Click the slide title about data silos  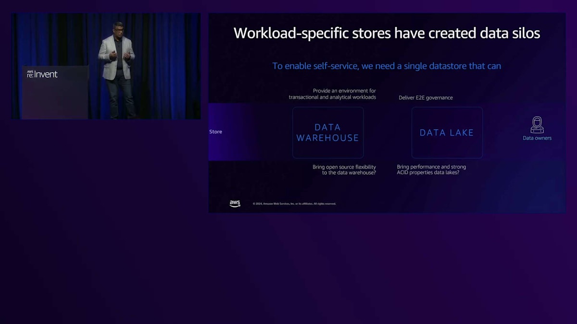[387, 33]
